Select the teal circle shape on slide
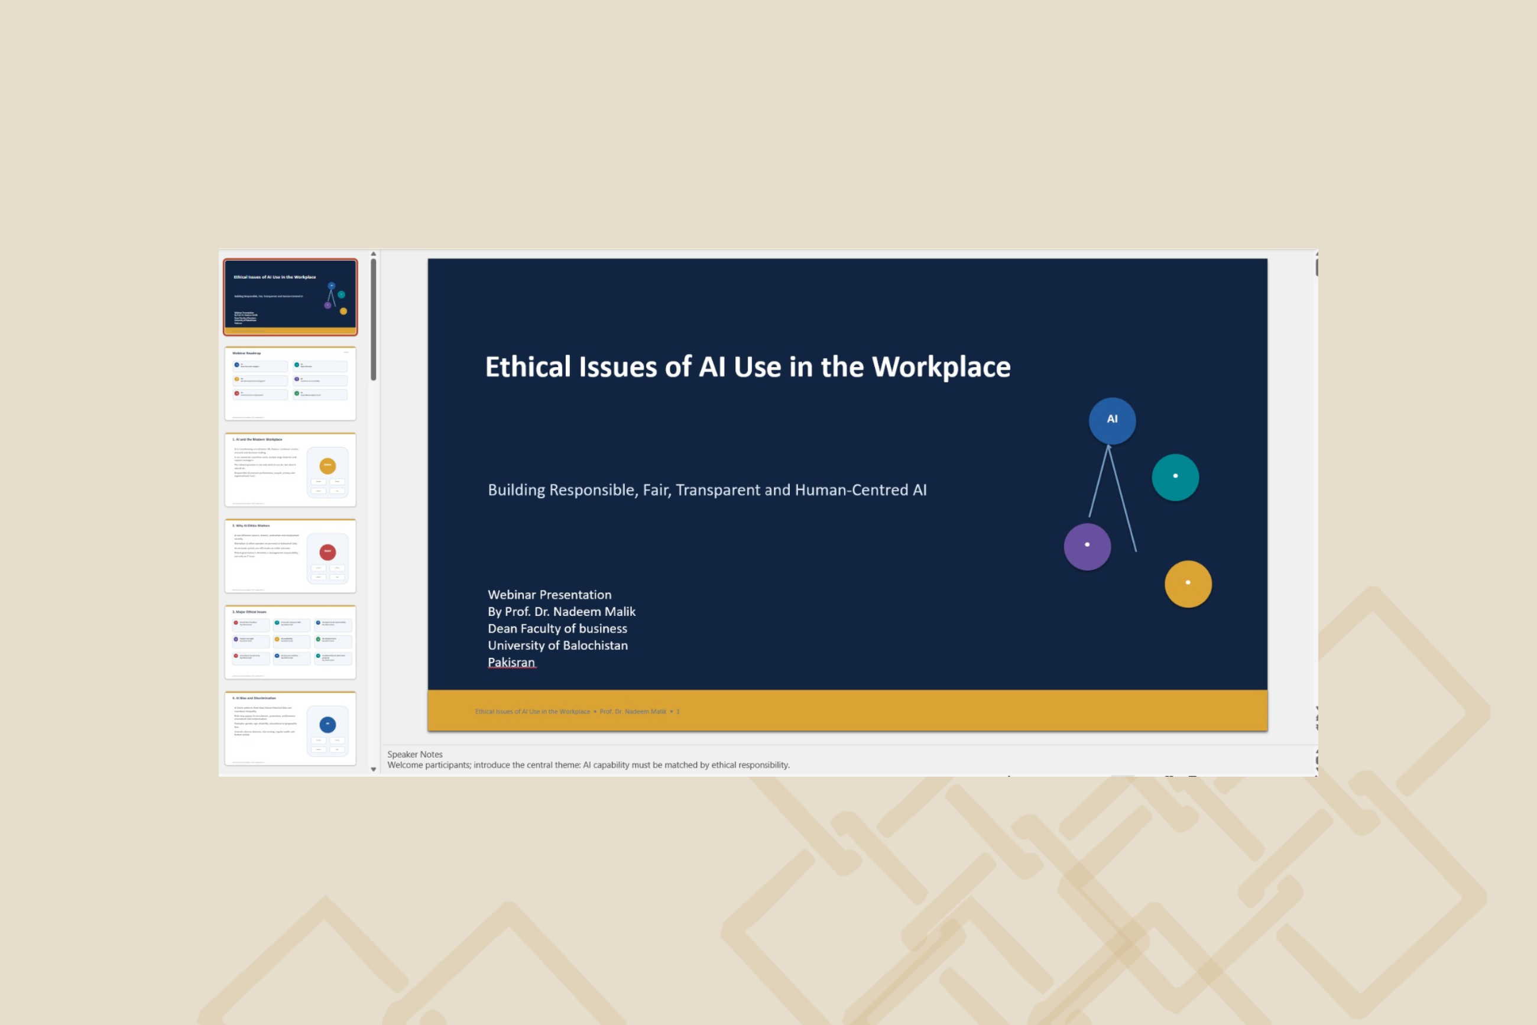 [x=1175, y=477]
